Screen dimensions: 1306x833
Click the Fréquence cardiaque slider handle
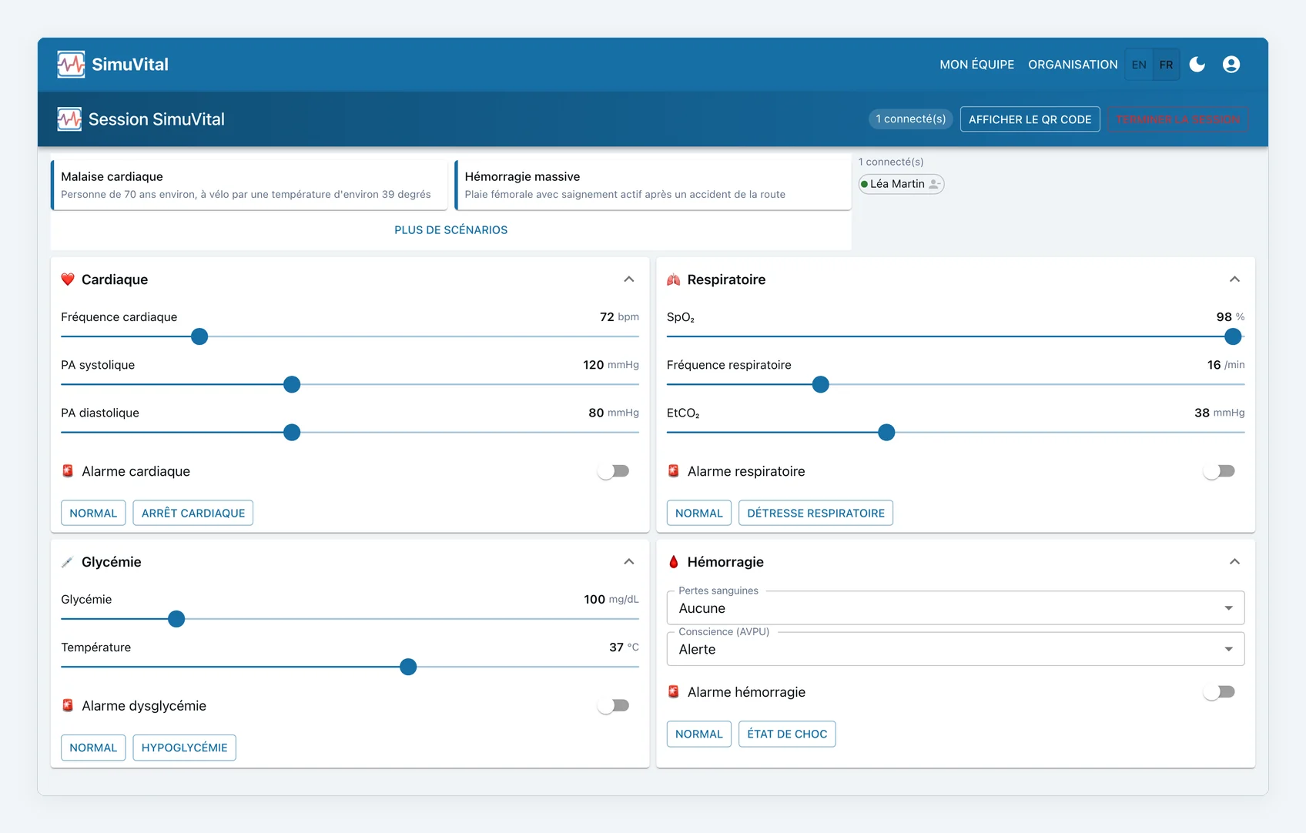[199, 336]
